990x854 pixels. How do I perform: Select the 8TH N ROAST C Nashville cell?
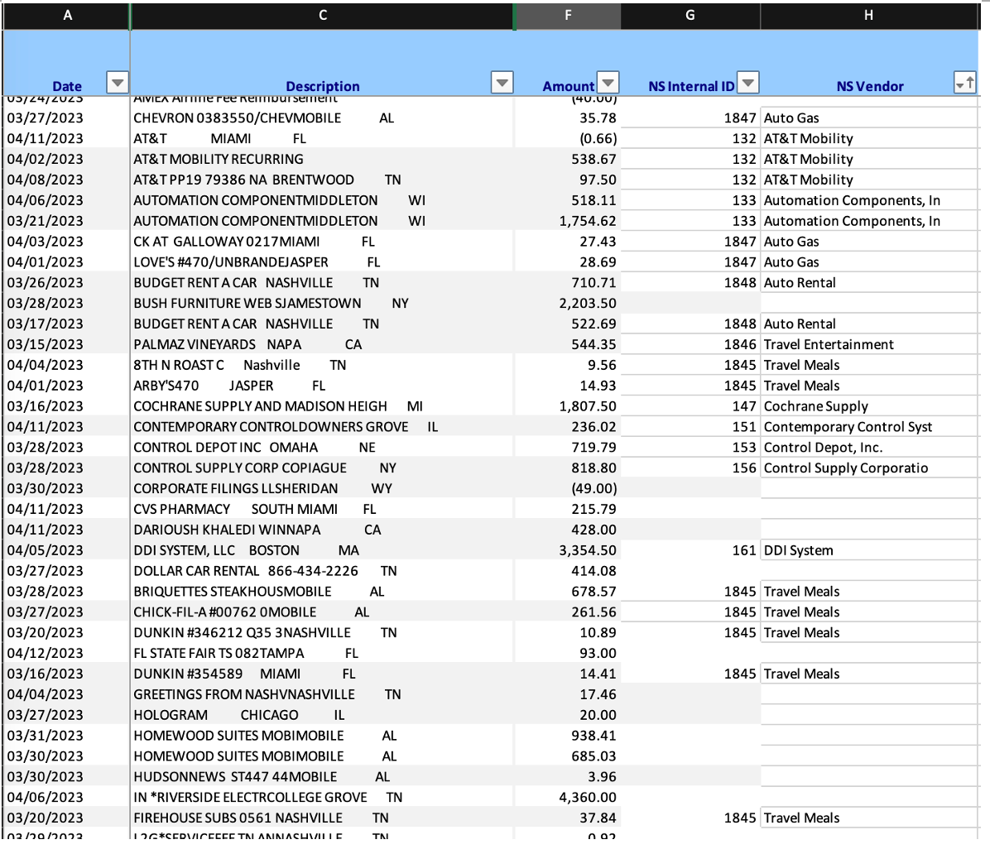pyautogui.click(x=323, y=365)
